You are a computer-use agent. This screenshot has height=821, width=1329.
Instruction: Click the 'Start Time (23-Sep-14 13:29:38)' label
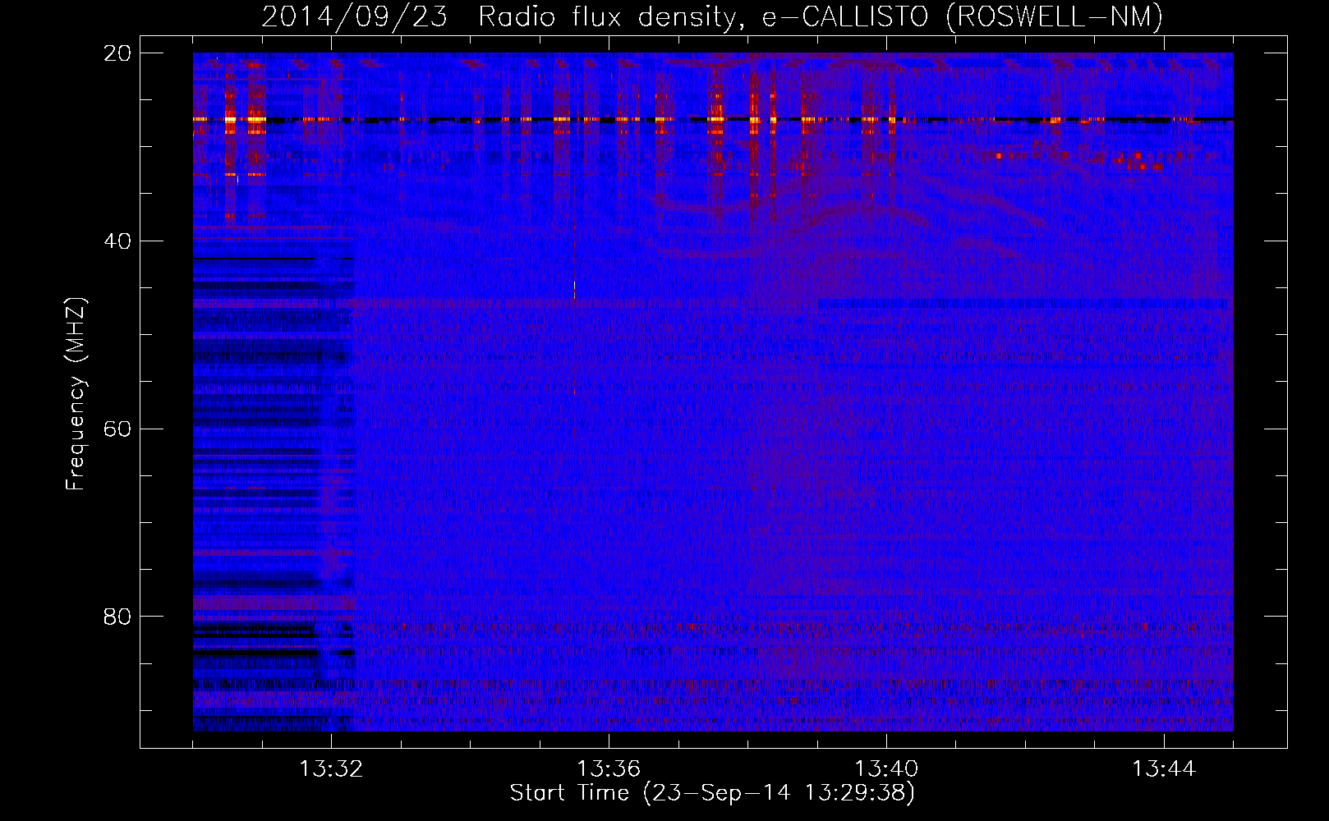[x=712, y=793]
